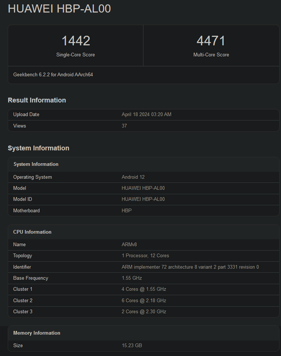This screenshot has width=281, height=356.
Task: Click the ARM implementer identifier text
Action: pos(190,267)
